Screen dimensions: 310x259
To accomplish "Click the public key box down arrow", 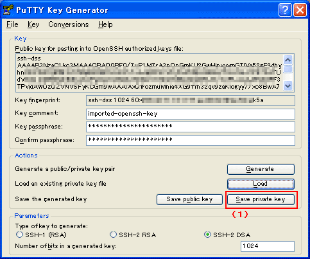I will (x=288, y=86).
